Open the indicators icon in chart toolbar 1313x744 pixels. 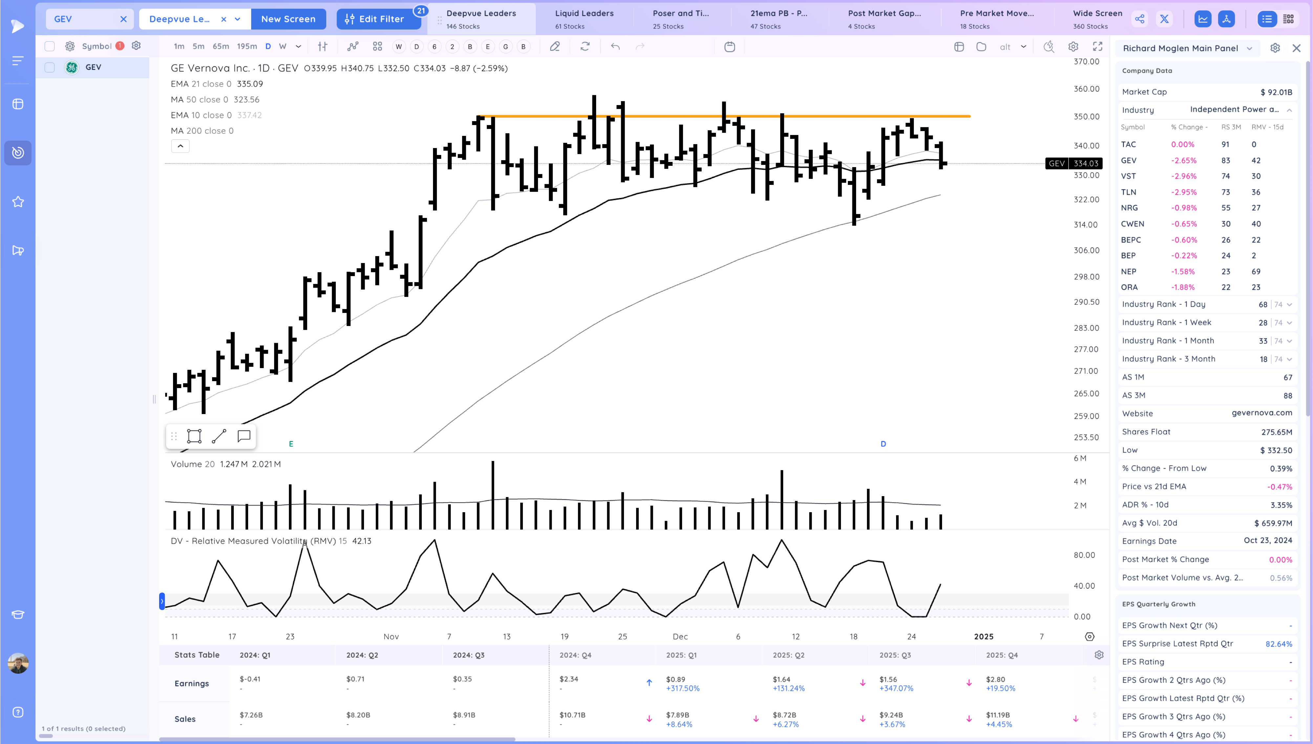[353, 47]
